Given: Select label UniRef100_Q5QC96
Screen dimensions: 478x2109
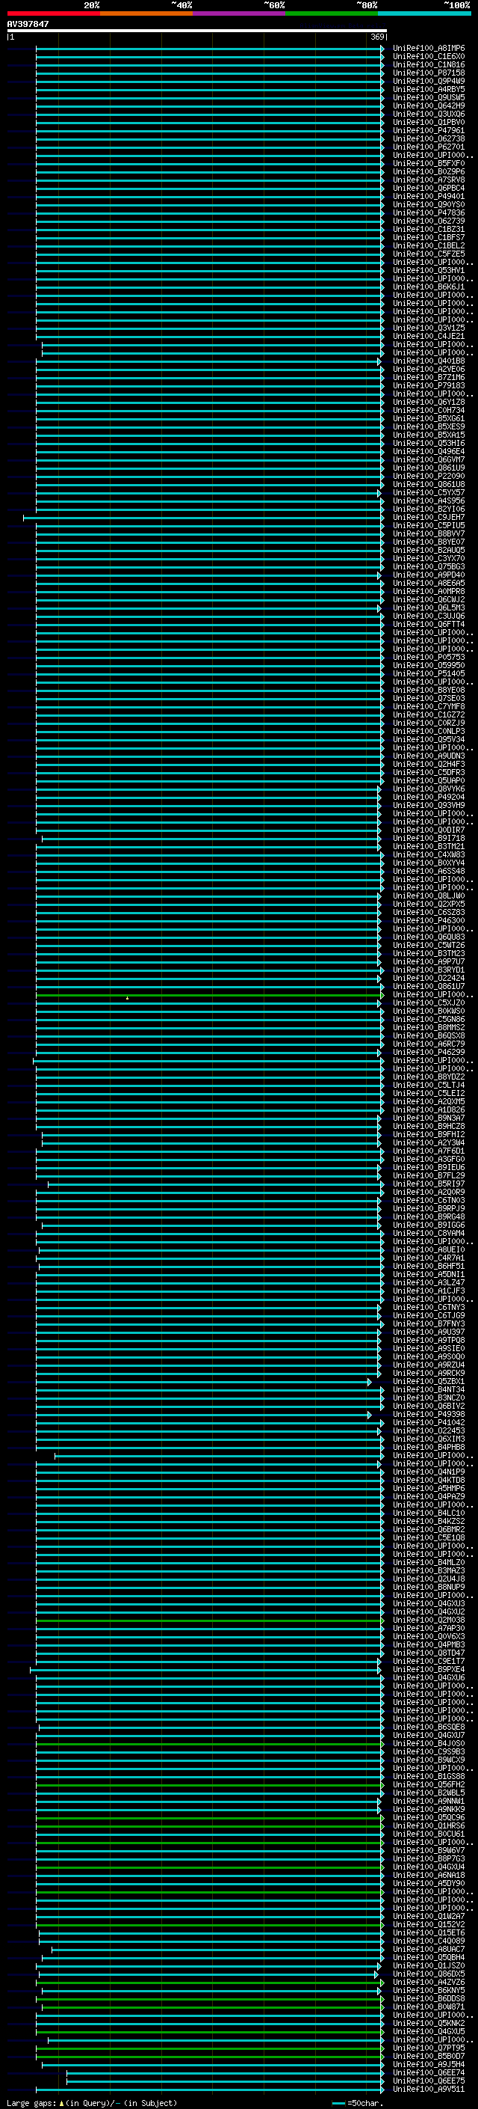Looking at the screenshot, I should click(x=428, y=1817).
